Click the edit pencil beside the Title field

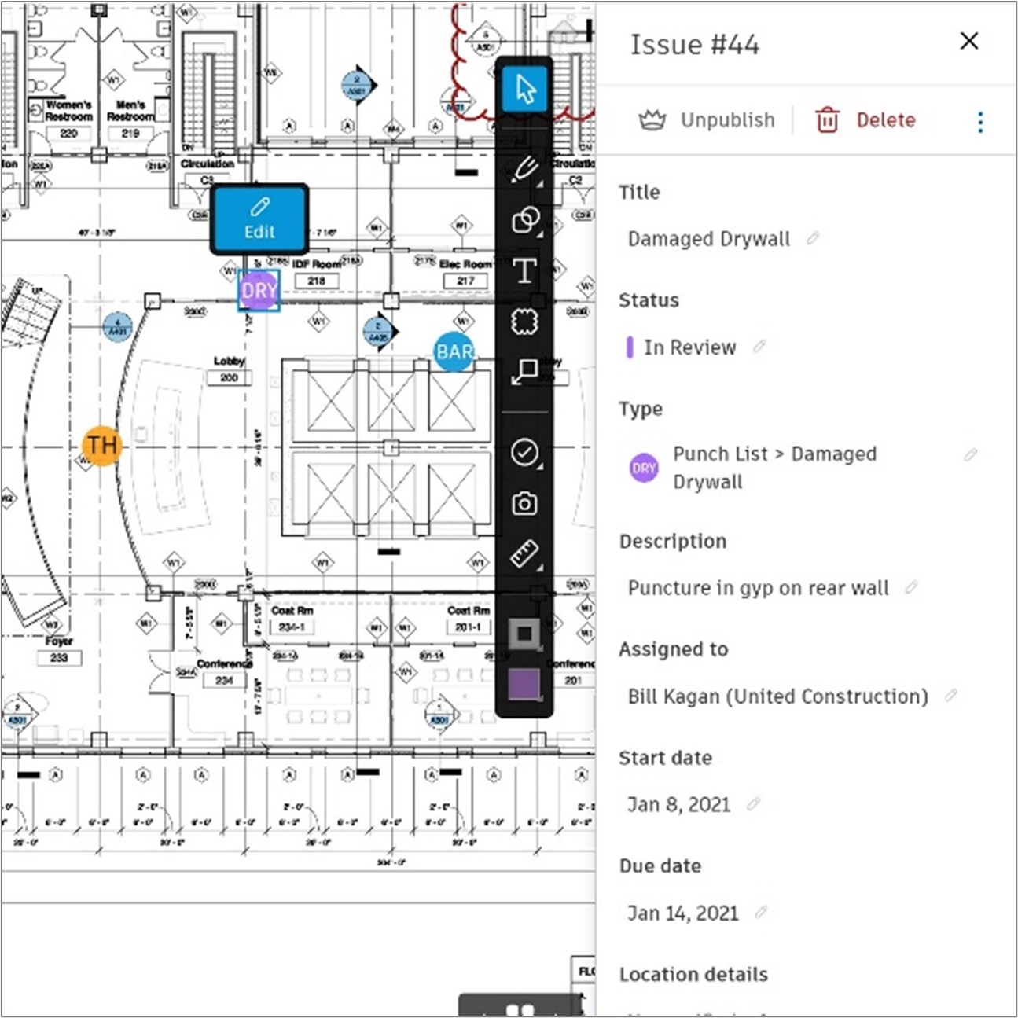coord(814,239)
